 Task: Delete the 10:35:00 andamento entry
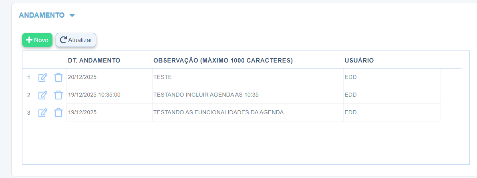[x=58, y=95]
